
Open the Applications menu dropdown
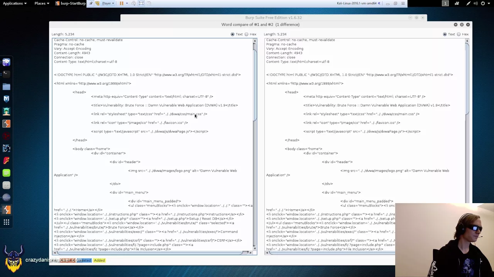(15, 3)
